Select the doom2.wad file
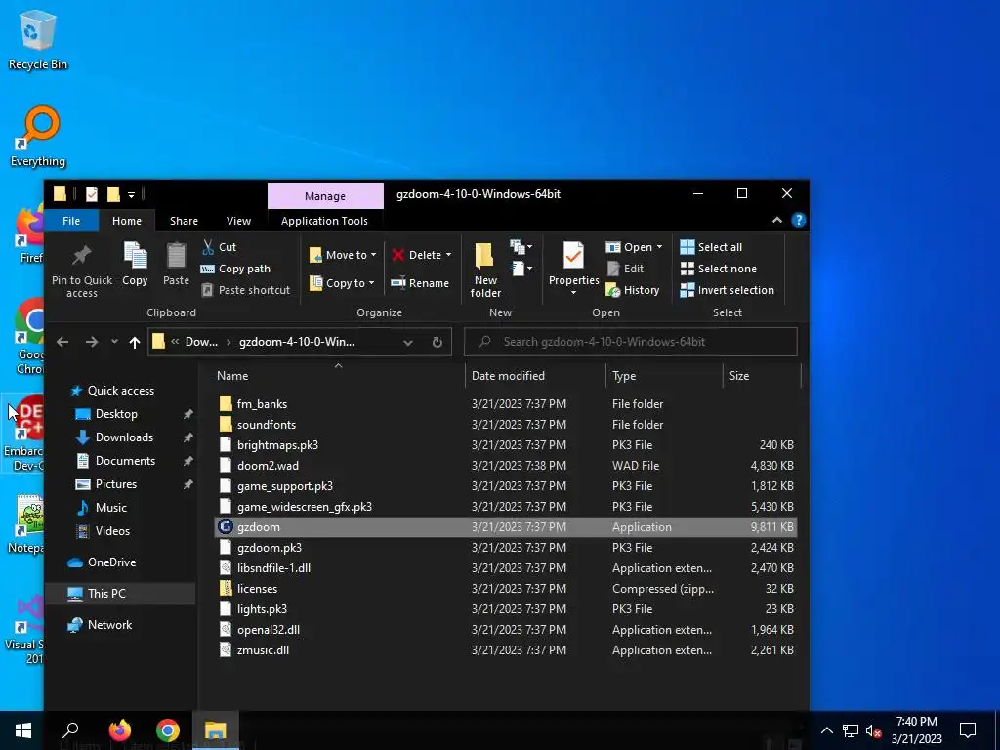Viewport: 1000px width, 750px height. click(x=506, y=466)
